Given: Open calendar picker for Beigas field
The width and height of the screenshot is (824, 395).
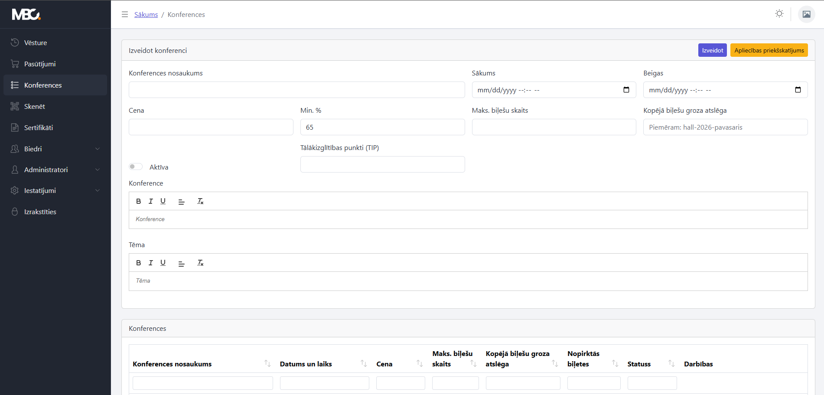Looking at the screenshot, I should 798,90.
